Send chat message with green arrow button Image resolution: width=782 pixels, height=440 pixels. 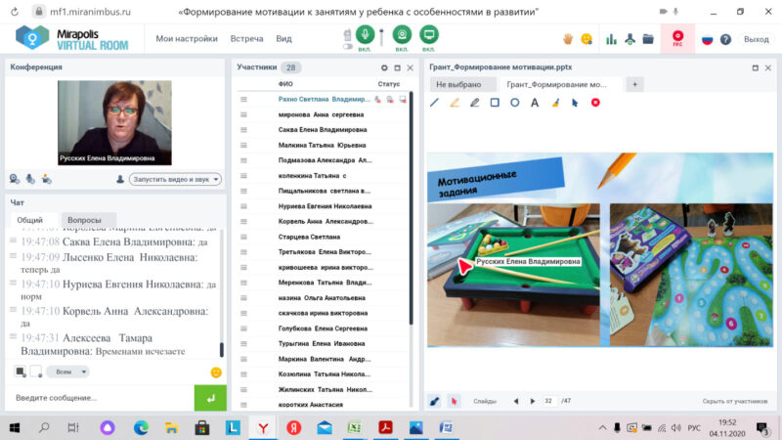[x=210, y=398]
